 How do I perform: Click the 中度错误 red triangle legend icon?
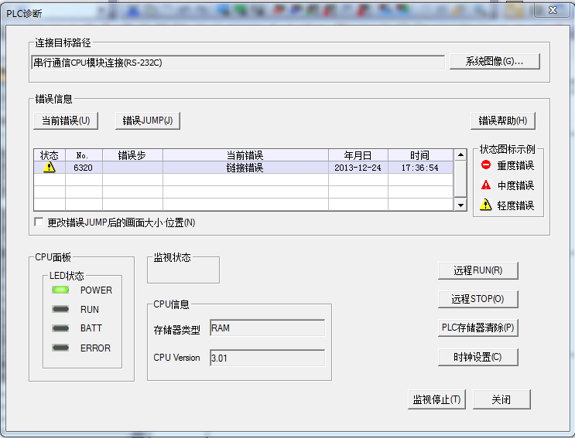(486, 185)
